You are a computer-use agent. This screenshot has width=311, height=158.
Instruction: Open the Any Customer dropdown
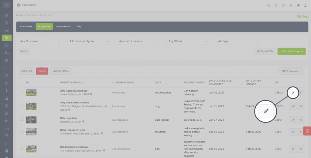(x=39, y=41)
